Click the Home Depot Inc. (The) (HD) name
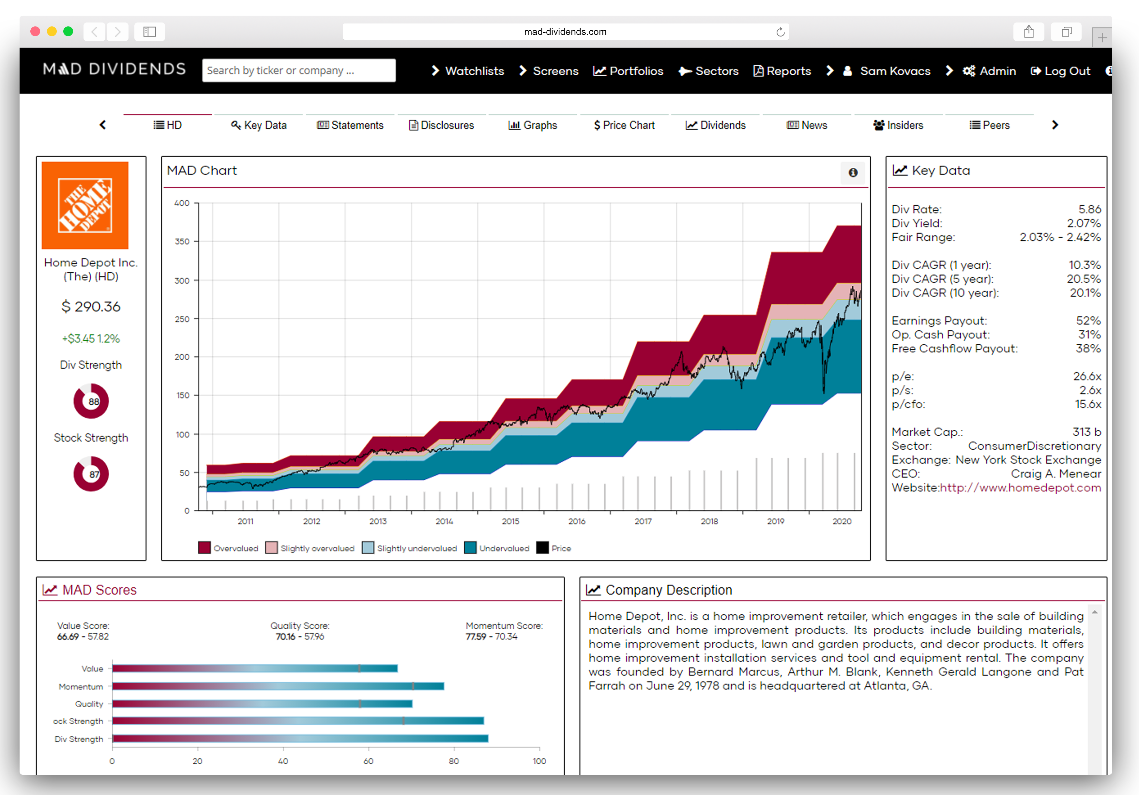 pos(91,269)
